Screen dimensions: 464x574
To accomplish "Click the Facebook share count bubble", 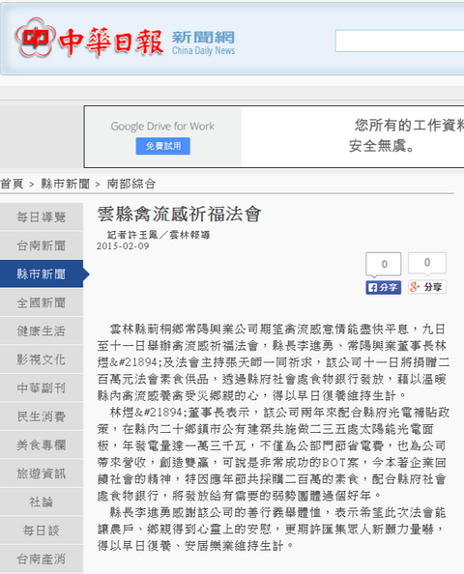I will pyautogui.click(x=384, y=264).
